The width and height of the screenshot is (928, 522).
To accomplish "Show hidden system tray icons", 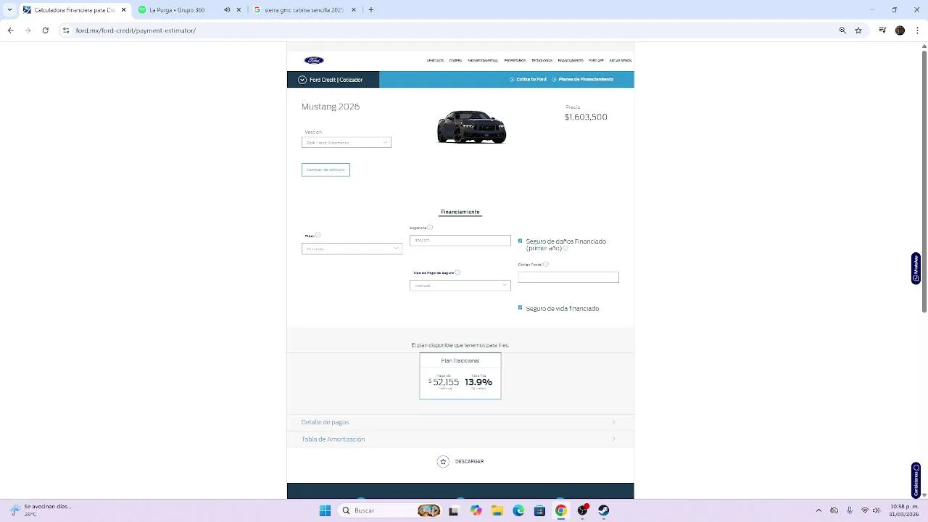I will [x=819, y=510].
